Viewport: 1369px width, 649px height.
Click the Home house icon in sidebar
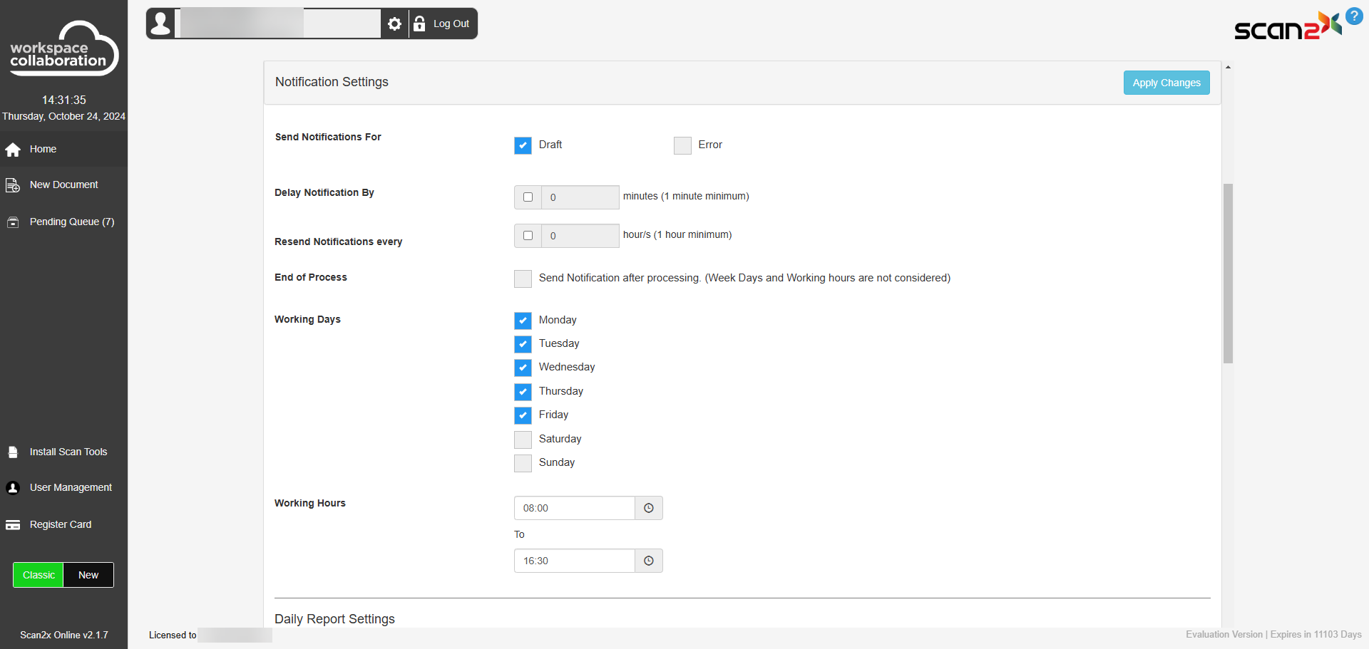(x=13, y=150)
